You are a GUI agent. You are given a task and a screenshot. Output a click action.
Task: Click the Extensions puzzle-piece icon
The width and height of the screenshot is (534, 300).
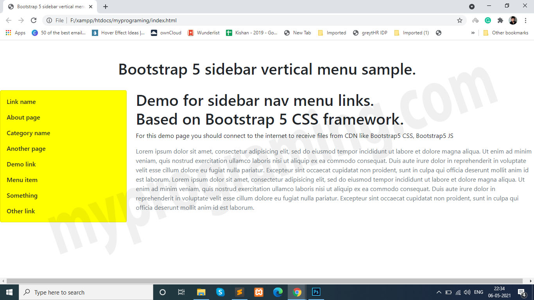tap(501, 20)
